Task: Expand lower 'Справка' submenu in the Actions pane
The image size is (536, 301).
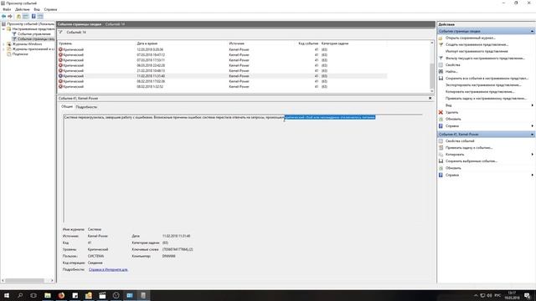Action: click(532, 175)
